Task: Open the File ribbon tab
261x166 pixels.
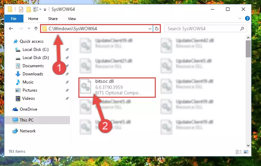Action: pos(14,19)
